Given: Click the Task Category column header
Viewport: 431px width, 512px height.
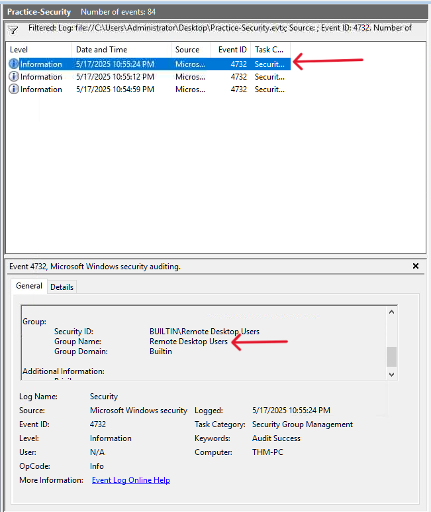Looking at the screenshot, I should (x=269, y=50).
